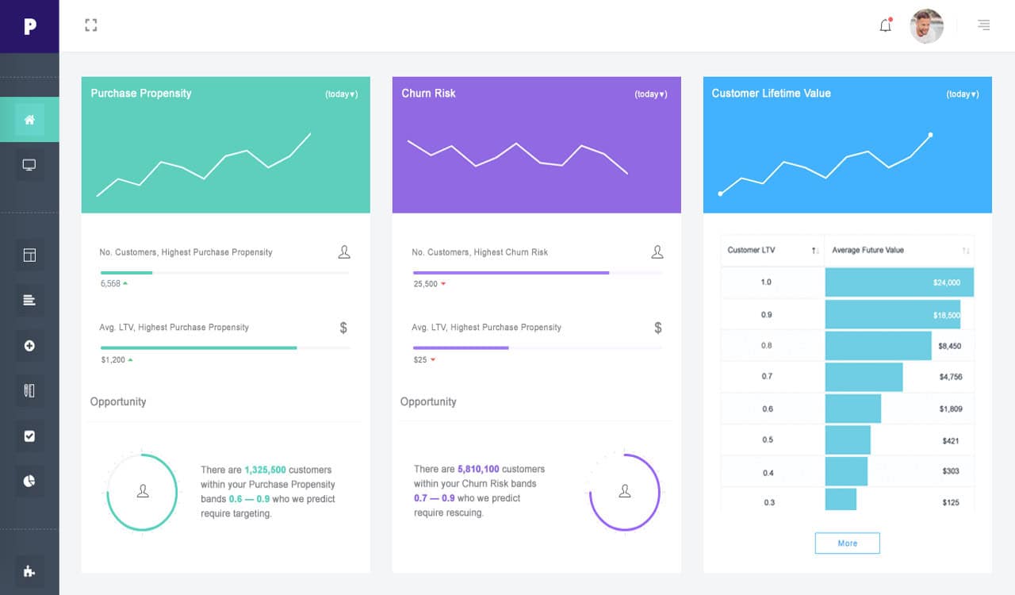Select the Home icon in the sidebar
1015x595 pixels.
[x=29, y=120]
